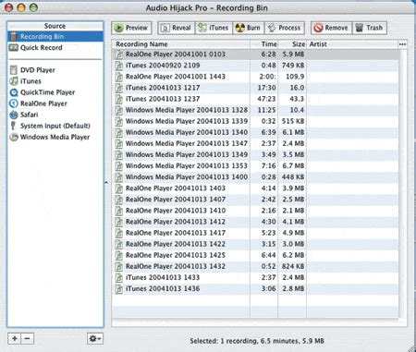Click the Source list header
This screenshot has height=352, width=416.
pyautogui.click(x=55, y=26)
